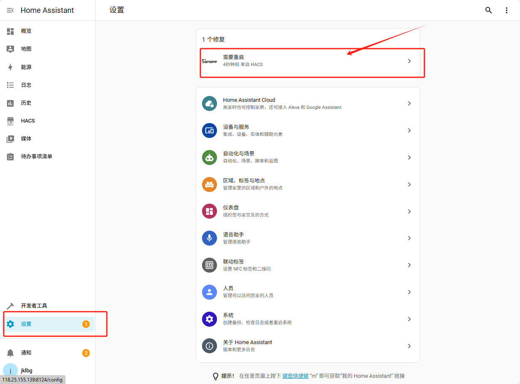Select 能源 in the sidebar

point(26,67)
